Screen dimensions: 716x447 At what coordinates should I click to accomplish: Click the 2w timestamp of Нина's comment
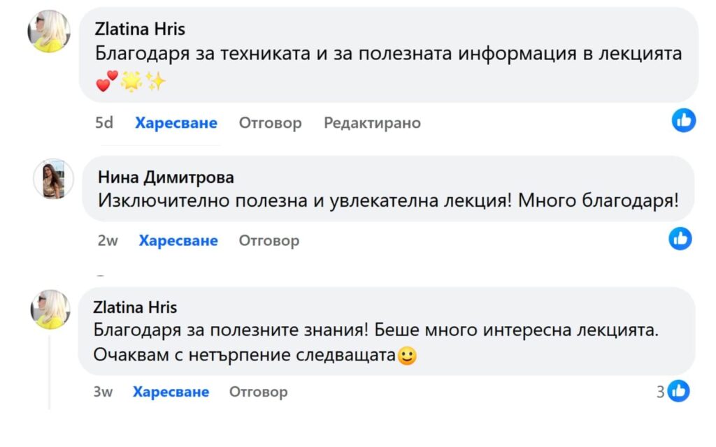click(108, 241)
